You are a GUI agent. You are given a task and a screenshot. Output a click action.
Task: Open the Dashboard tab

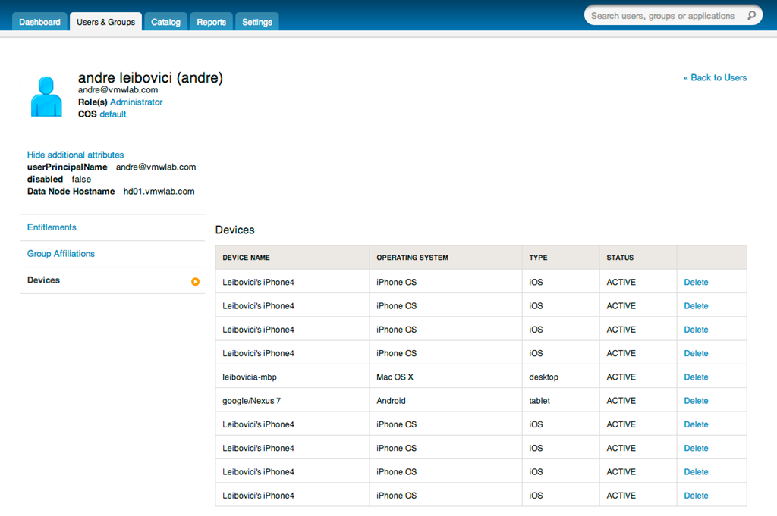click(x=39, y=22)
